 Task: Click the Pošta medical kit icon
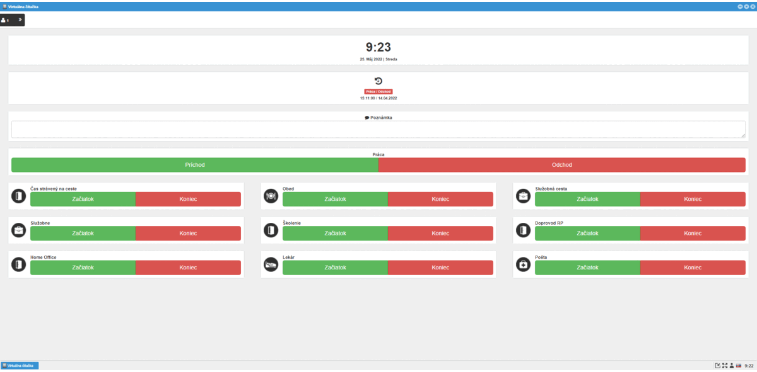tap(523, 264)
